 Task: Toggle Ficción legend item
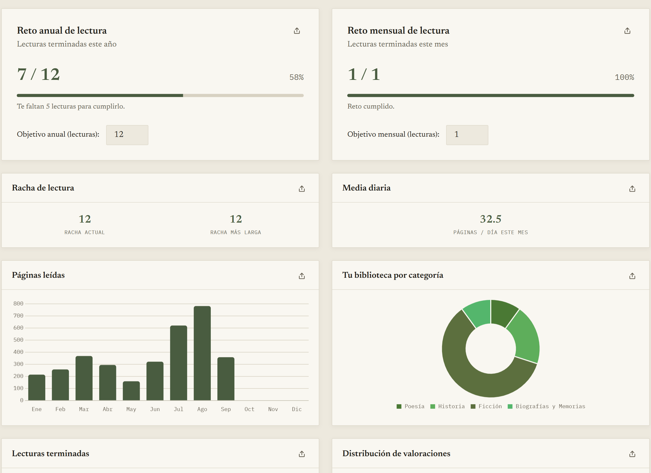tap(486, 406)
